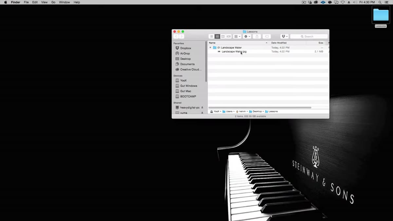Sort by the Size column header
393x221 pixels.
point(317,43)
